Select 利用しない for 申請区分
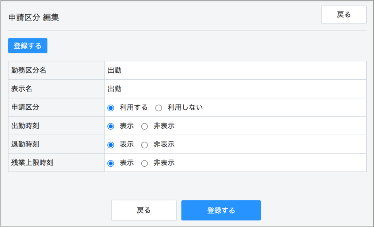 click(159, 108)
